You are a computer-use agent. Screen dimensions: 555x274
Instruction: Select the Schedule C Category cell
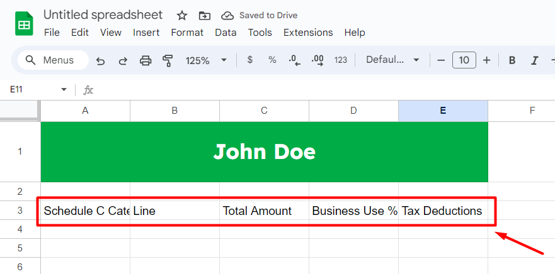(85, 211)
